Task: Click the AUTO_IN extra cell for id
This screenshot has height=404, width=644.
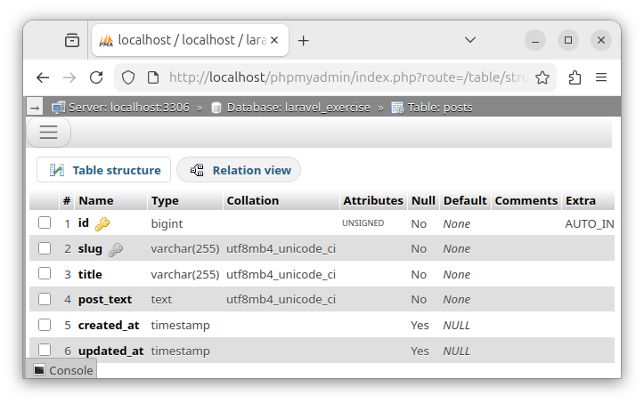Action: click(590, 223)
